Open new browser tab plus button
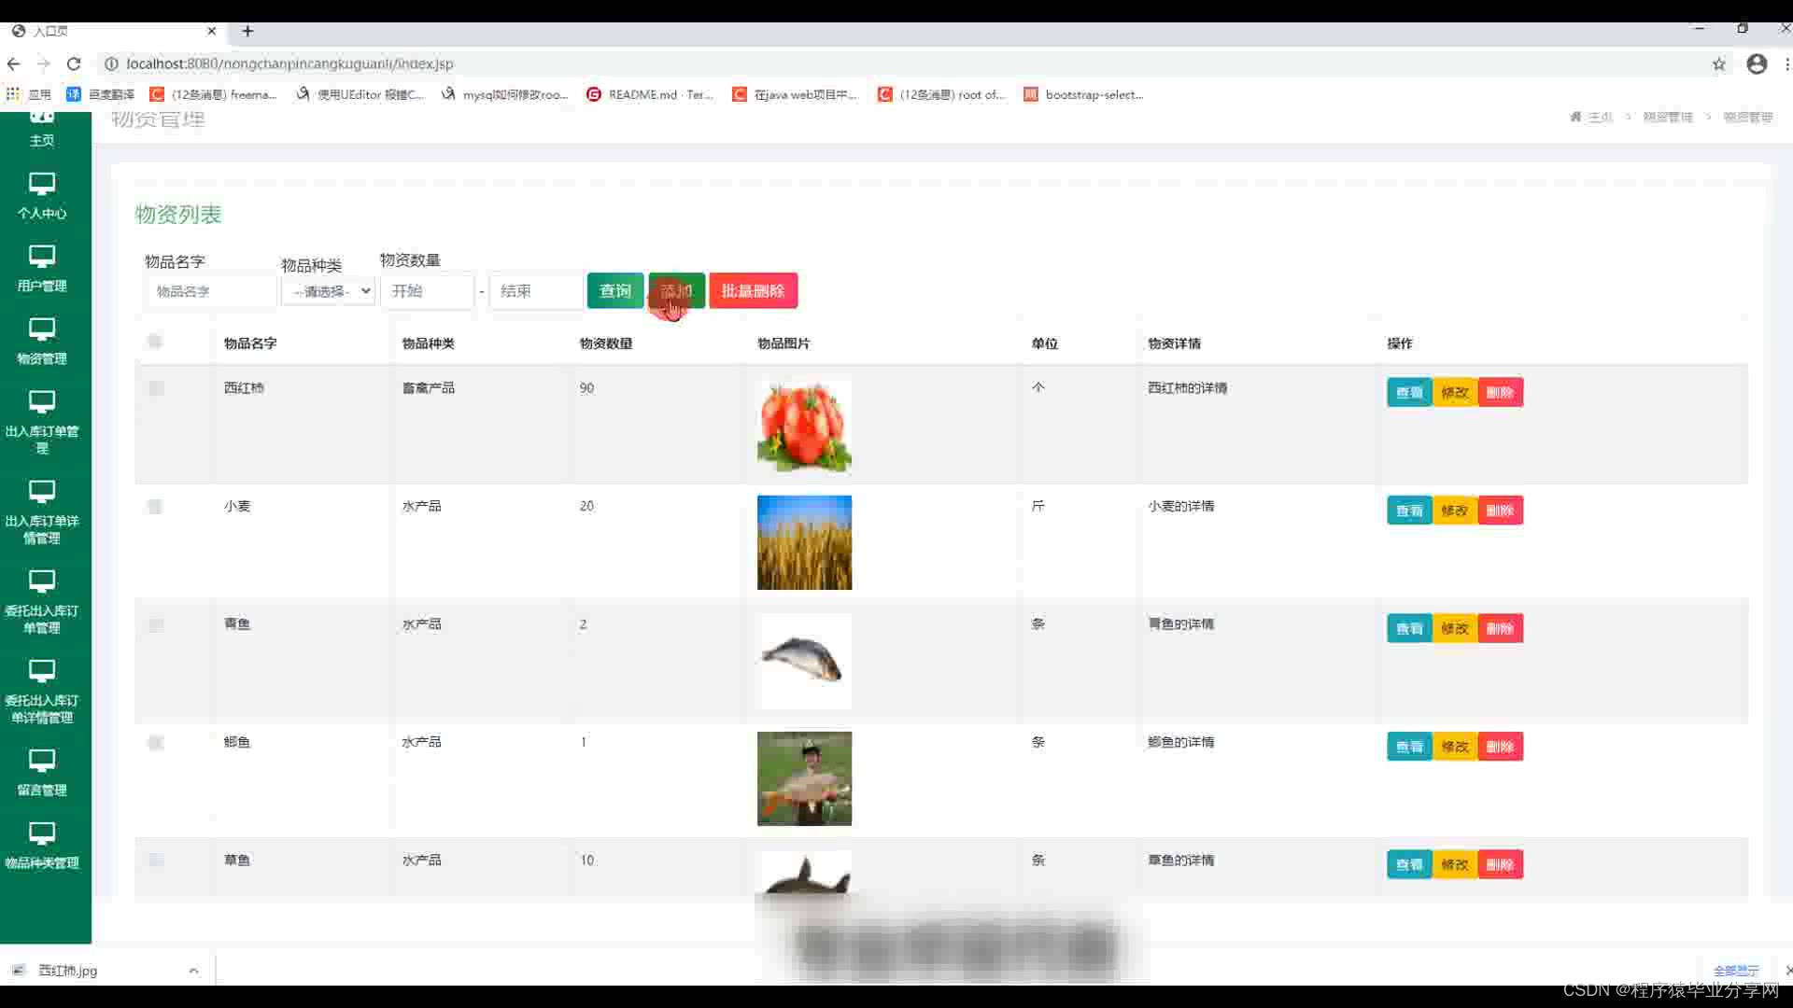Viewport: 1793px width, 1008px height. pyautogui.click(x=247, y=31)
